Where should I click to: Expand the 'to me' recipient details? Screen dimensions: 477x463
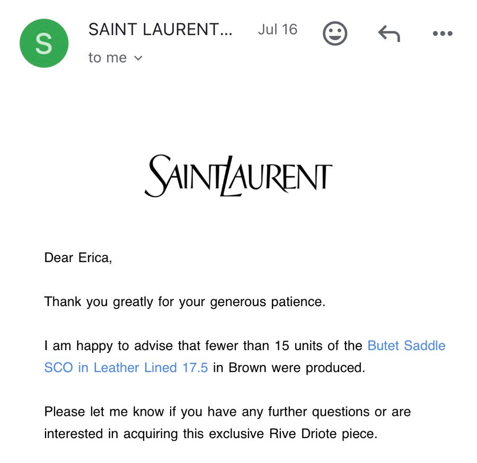point(109,57)
